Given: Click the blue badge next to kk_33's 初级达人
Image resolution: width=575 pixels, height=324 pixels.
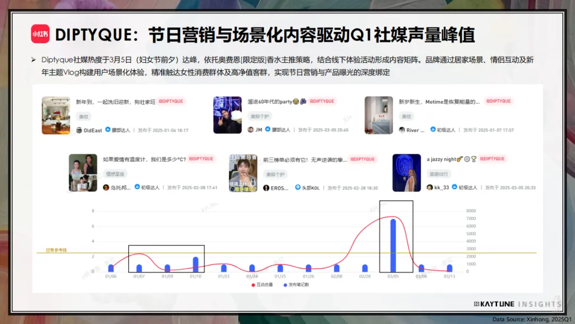Looking at the screenshot, I should [x=454, y=187].
